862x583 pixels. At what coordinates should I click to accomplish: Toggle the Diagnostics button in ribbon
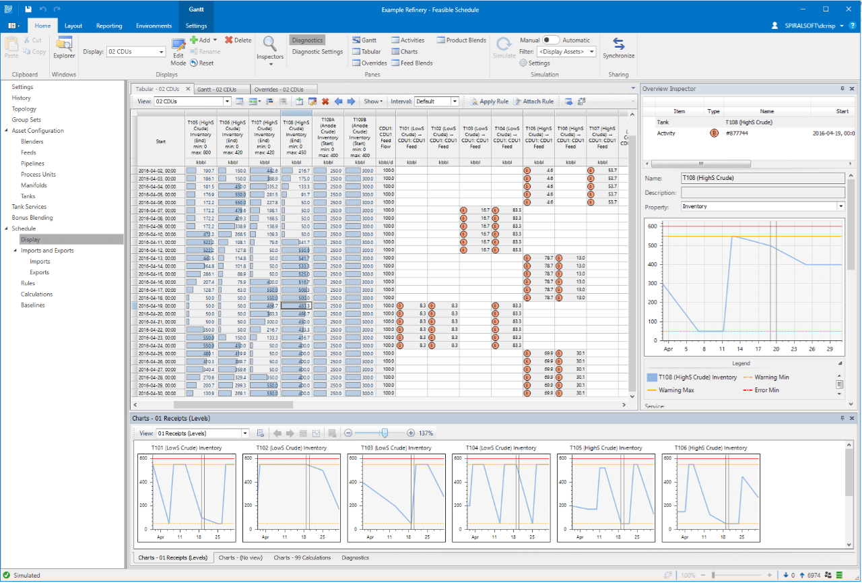[x=307, y=40]
